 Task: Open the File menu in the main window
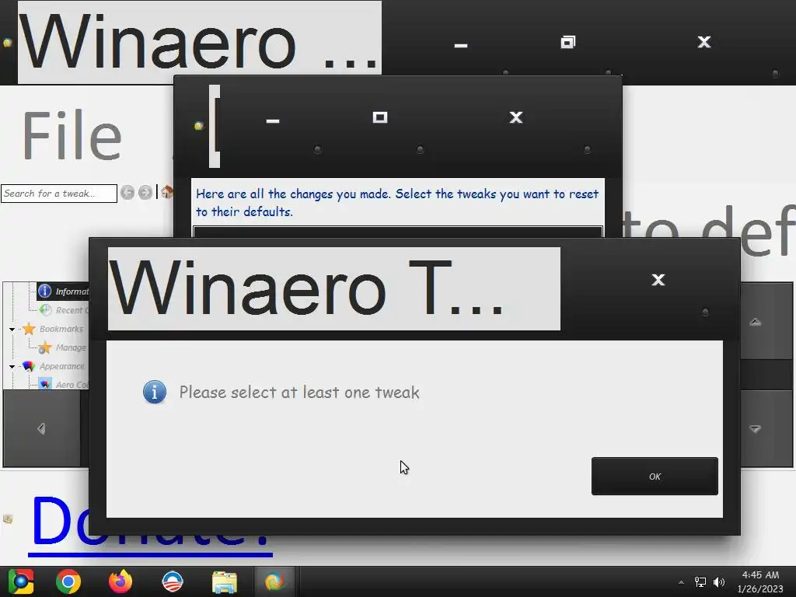[72, 135]
